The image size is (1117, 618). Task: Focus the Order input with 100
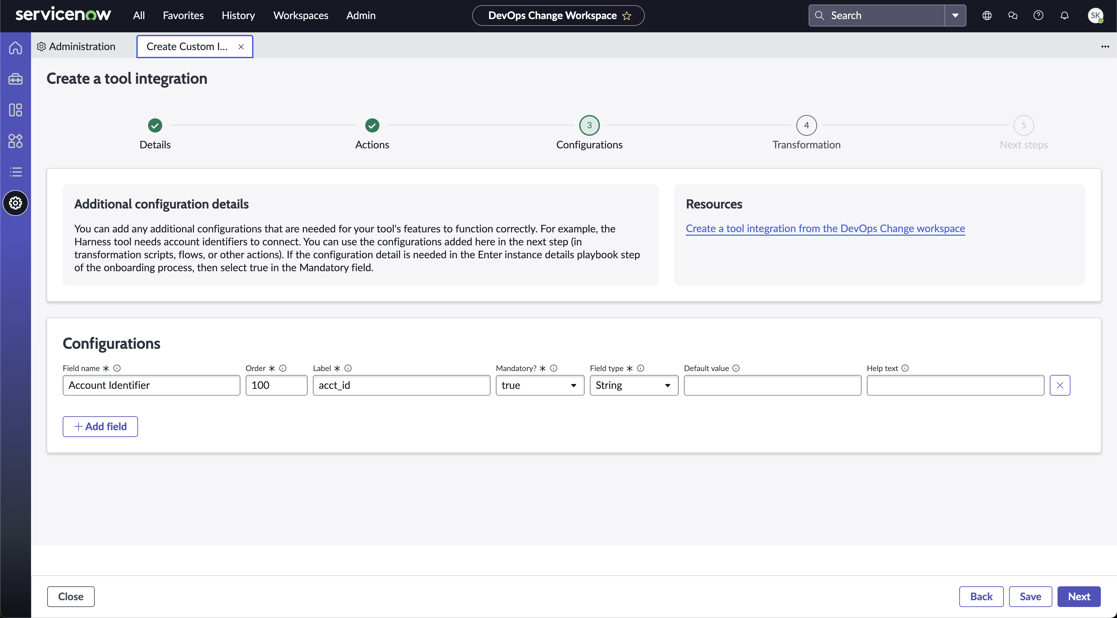[x=276, y=385]
